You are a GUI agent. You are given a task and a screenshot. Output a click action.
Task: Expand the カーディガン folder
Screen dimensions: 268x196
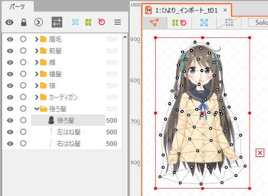click(x=36, y=97)
